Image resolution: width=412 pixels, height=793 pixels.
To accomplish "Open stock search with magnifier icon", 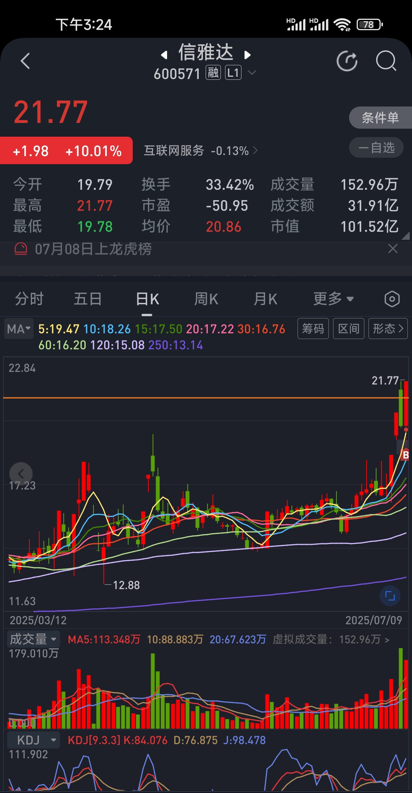I will point(386,61).
